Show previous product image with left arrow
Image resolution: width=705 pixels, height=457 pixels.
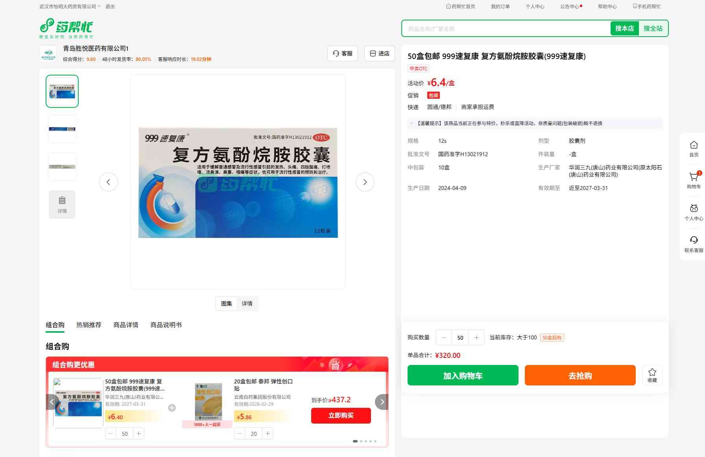[x=108, y=182]
